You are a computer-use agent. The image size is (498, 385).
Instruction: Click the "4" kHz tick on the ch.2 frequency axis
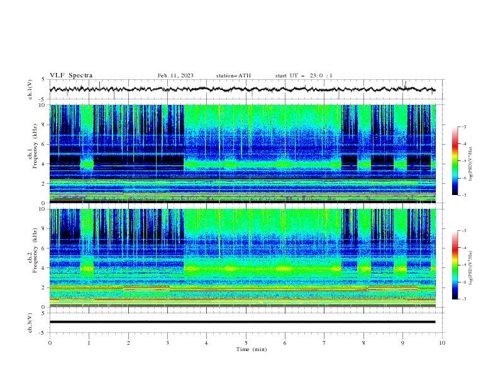point(45,268)
